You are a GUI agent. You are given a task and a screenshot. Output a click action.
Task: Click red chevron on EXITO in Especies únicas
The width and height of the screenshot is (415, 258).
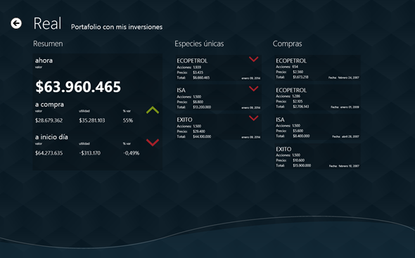pos(253,118)
